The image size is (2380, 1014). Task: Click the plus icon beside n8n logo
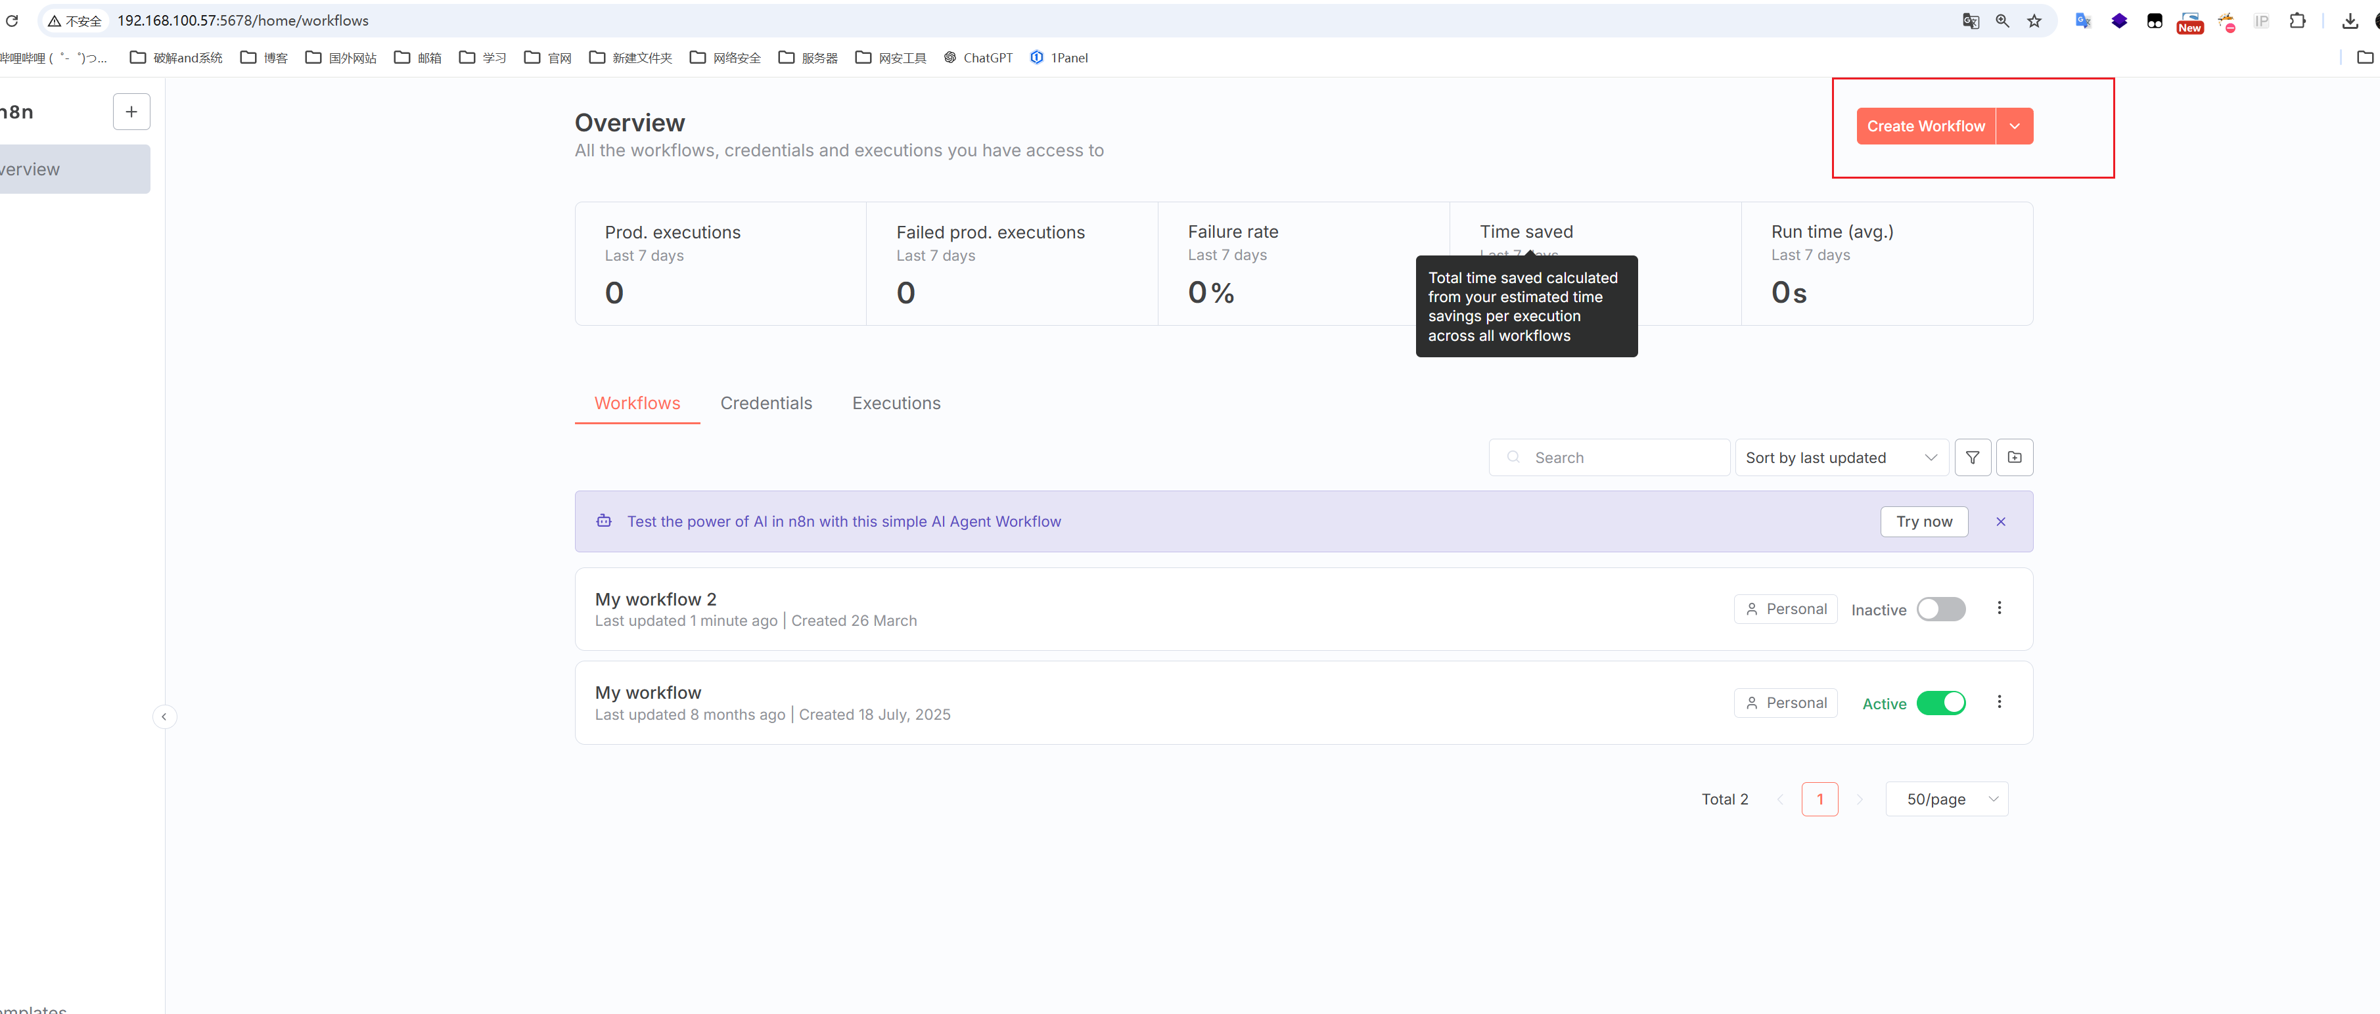tap(131, 112)
